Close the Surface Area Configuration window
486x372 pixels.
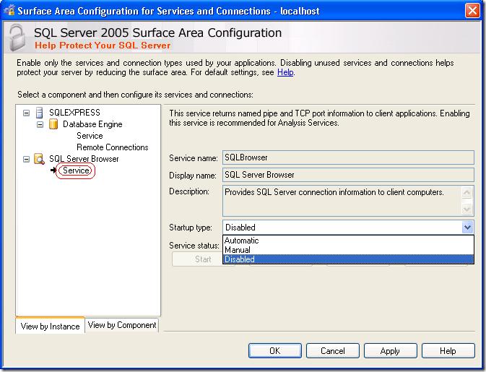(x=472, y=10)
